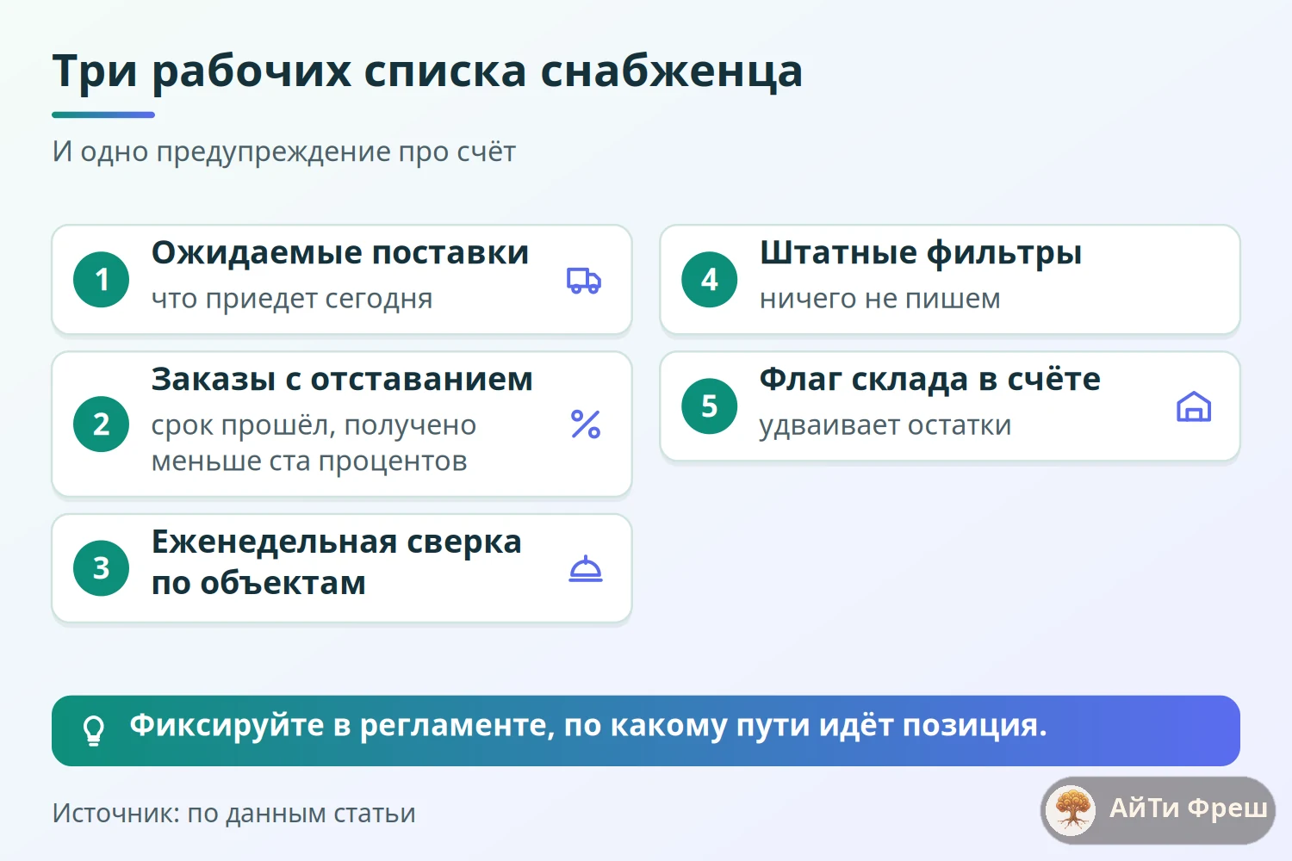Click the card title Заказы с отставанием

(x=342, y=380)
